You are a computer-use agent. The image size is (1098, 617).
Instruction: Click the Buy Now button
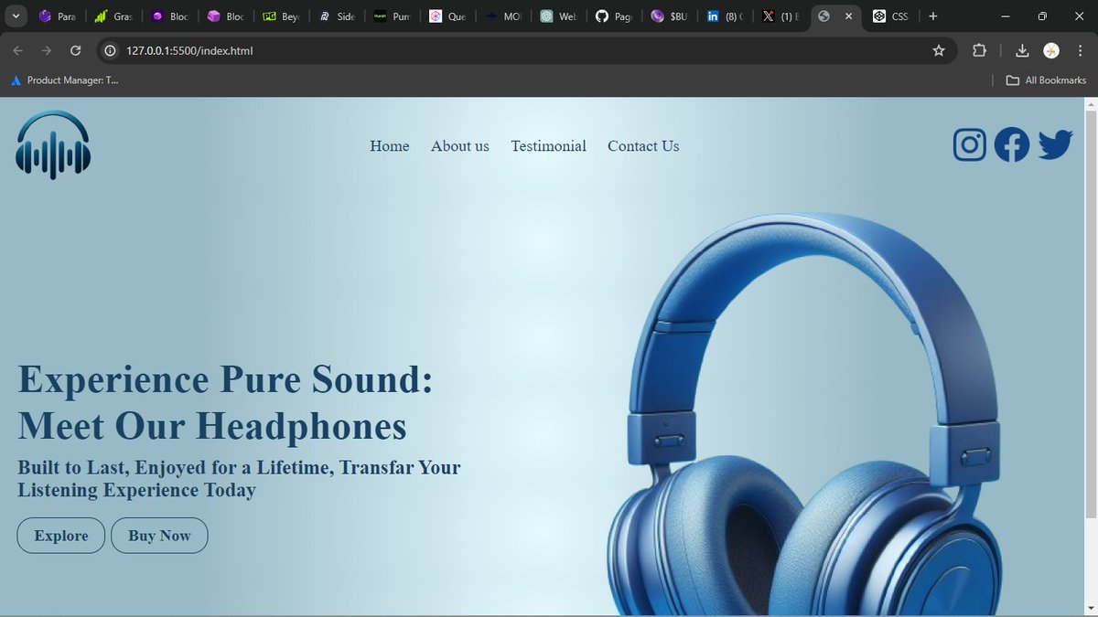[x=159, y=536]
